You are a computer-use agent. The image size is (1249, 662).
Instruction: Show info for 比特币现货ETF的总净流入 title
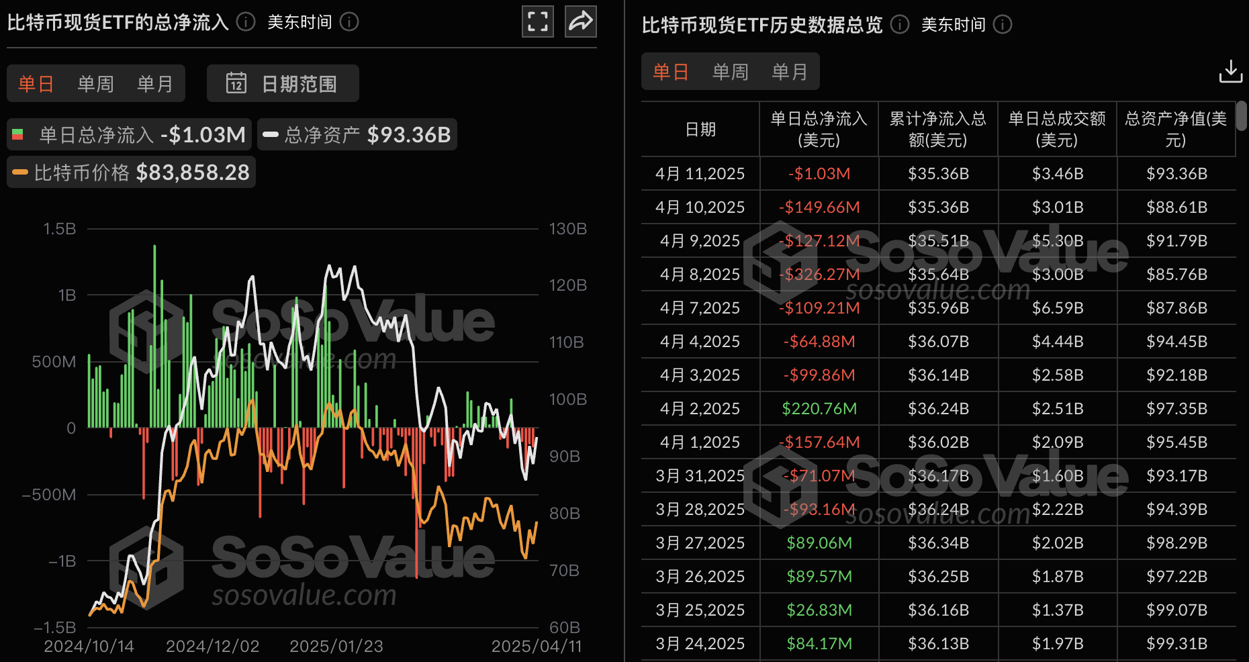246,22
